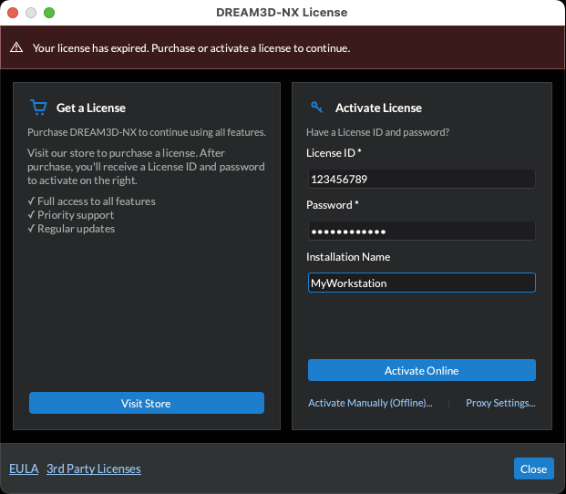
Task: Click the Visit Store button
Action: tap(147, 403)
